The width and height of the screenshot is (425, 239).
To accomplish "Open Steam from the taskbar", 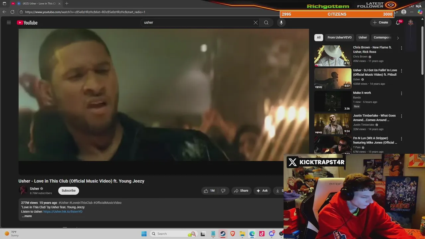I will coord(223,234).
